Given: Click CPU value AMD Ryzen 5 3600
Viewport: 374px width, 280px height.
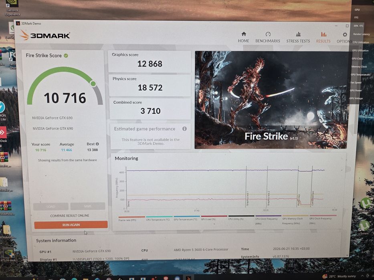Looking at the screenshot, I should tap(201, 250).
